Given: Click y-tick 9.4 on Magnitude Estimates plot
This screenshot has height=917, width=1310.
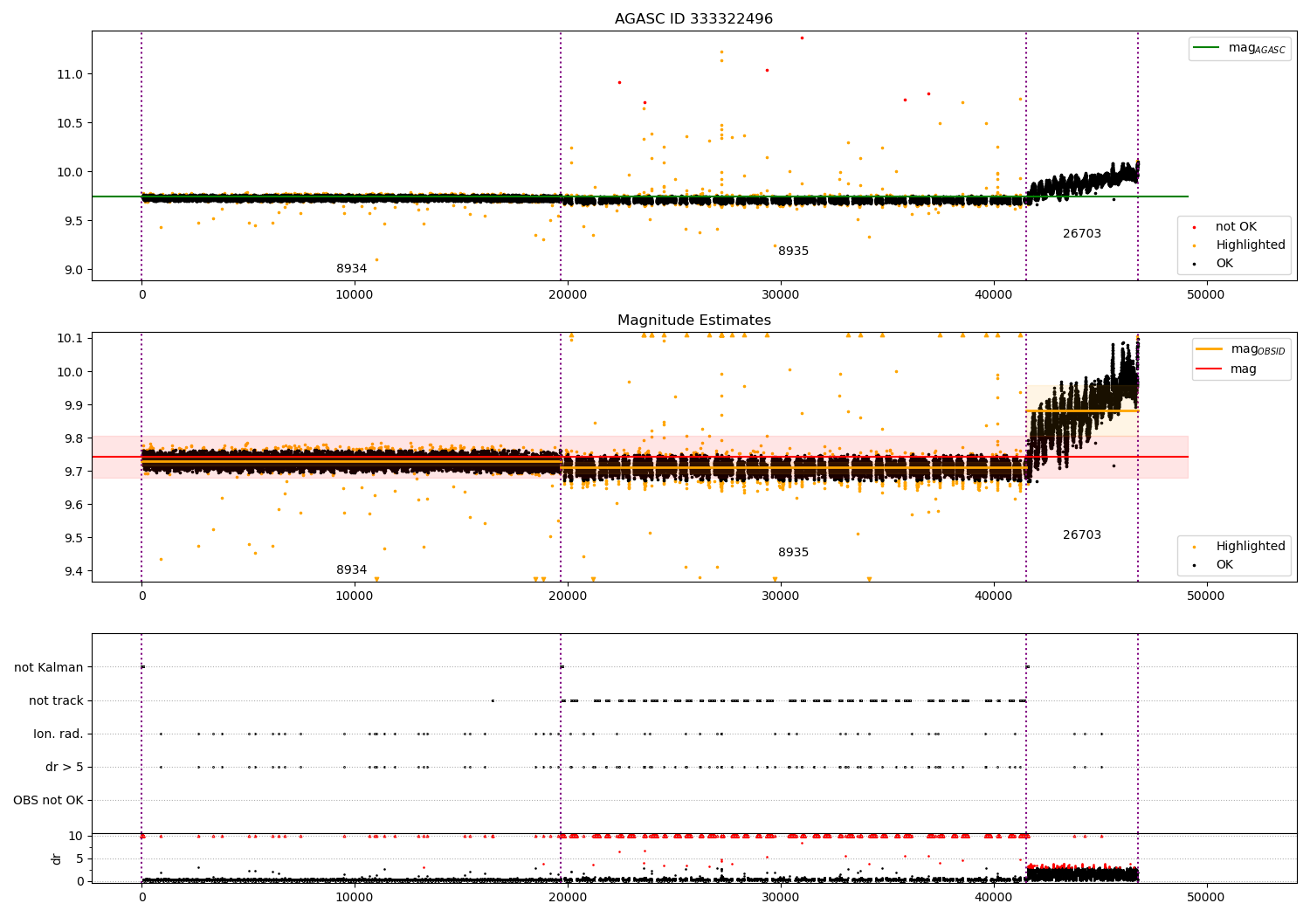Looking at the screenshot, I should (73, 571).
